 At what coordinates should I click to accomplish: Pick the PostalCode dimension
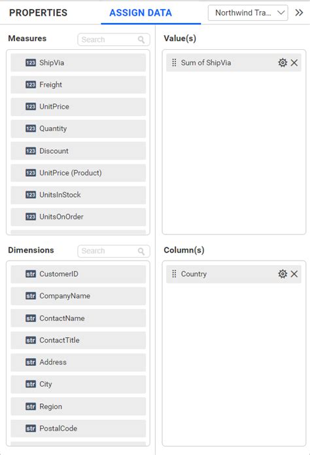tap(78, 428)
